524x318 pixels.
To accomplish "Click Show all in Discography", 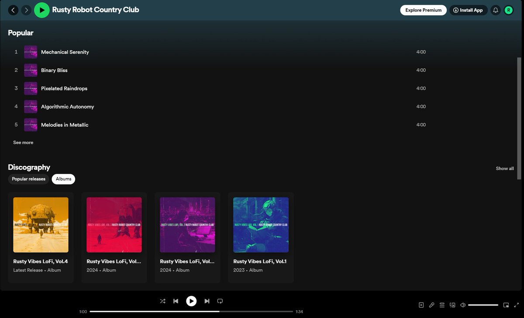I will [x=505, y=169].
